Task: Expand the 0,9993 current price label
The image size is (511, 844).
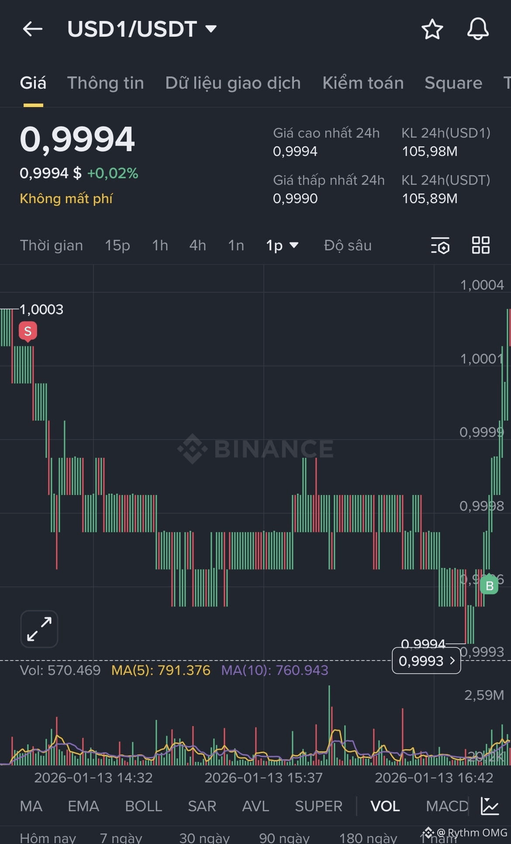Action: pos(426,661)
